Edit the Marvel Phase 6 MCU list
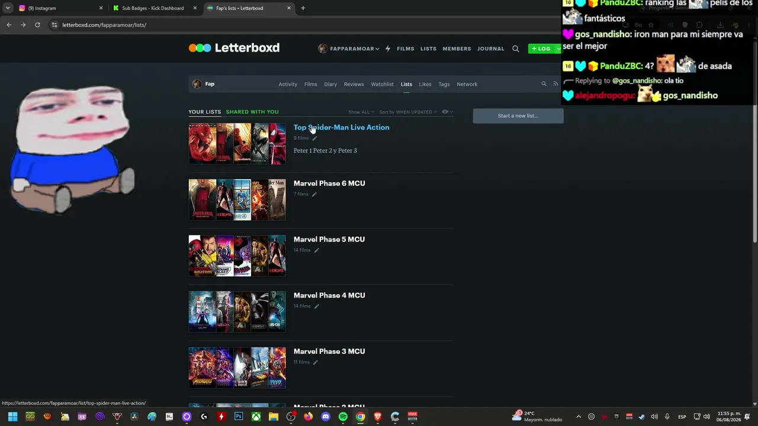758x426 pixels. coord(314,194)
